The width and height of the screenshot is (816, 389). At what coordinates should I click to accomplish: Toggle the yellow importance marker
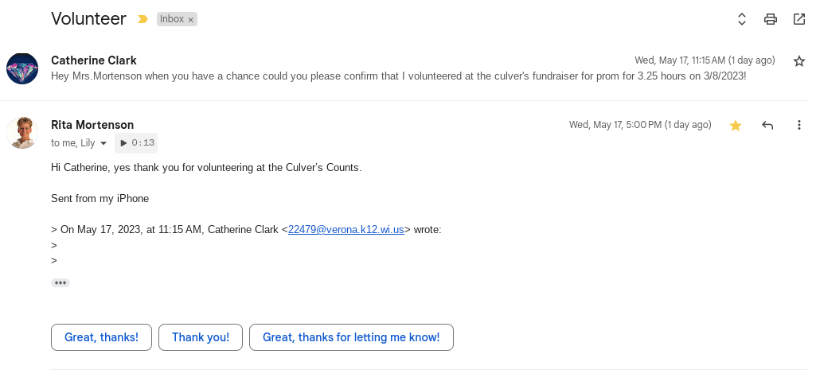[x=143, y=19]
